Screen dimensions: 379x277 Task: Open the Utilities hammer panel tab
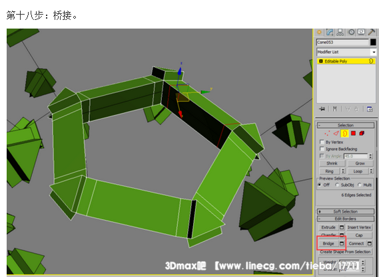[371, 32]
